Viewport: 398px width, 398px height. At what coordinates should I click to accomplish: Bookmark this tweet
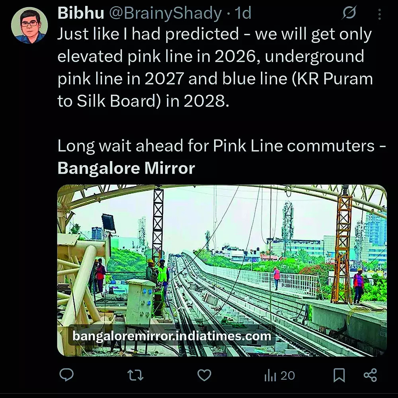[x=339, y=375]
